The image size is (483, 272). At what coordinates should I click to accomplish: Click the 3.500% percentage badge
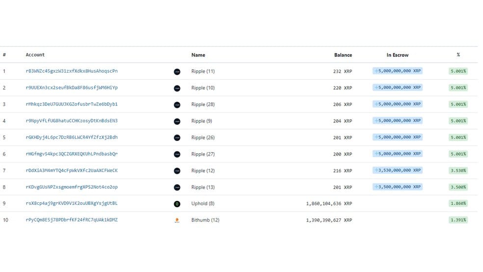[458, 187]
